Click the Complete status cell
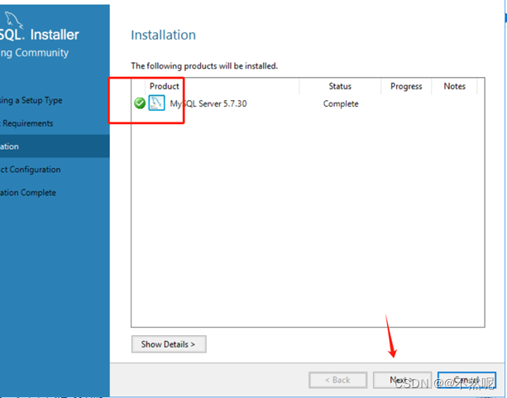This screenshot has height=398, width=507. 341,103
